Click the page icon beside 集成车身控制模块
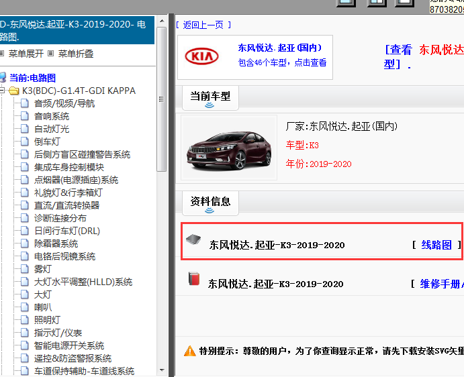This screenshot has height=377, width=464. (25, 167)
